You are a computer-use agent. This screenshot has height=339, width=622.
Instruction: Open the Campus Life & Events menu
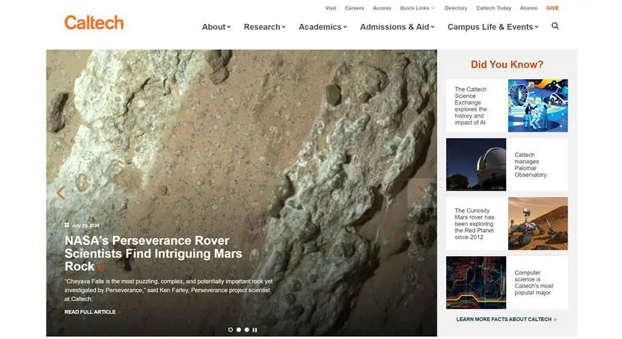pyautogui.click(x=493, y=27)
